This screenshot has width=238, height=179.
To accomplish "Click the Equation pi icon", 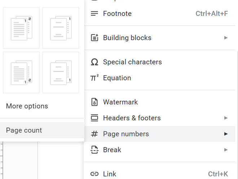I will pyautogui.click(x=94, y=78).
